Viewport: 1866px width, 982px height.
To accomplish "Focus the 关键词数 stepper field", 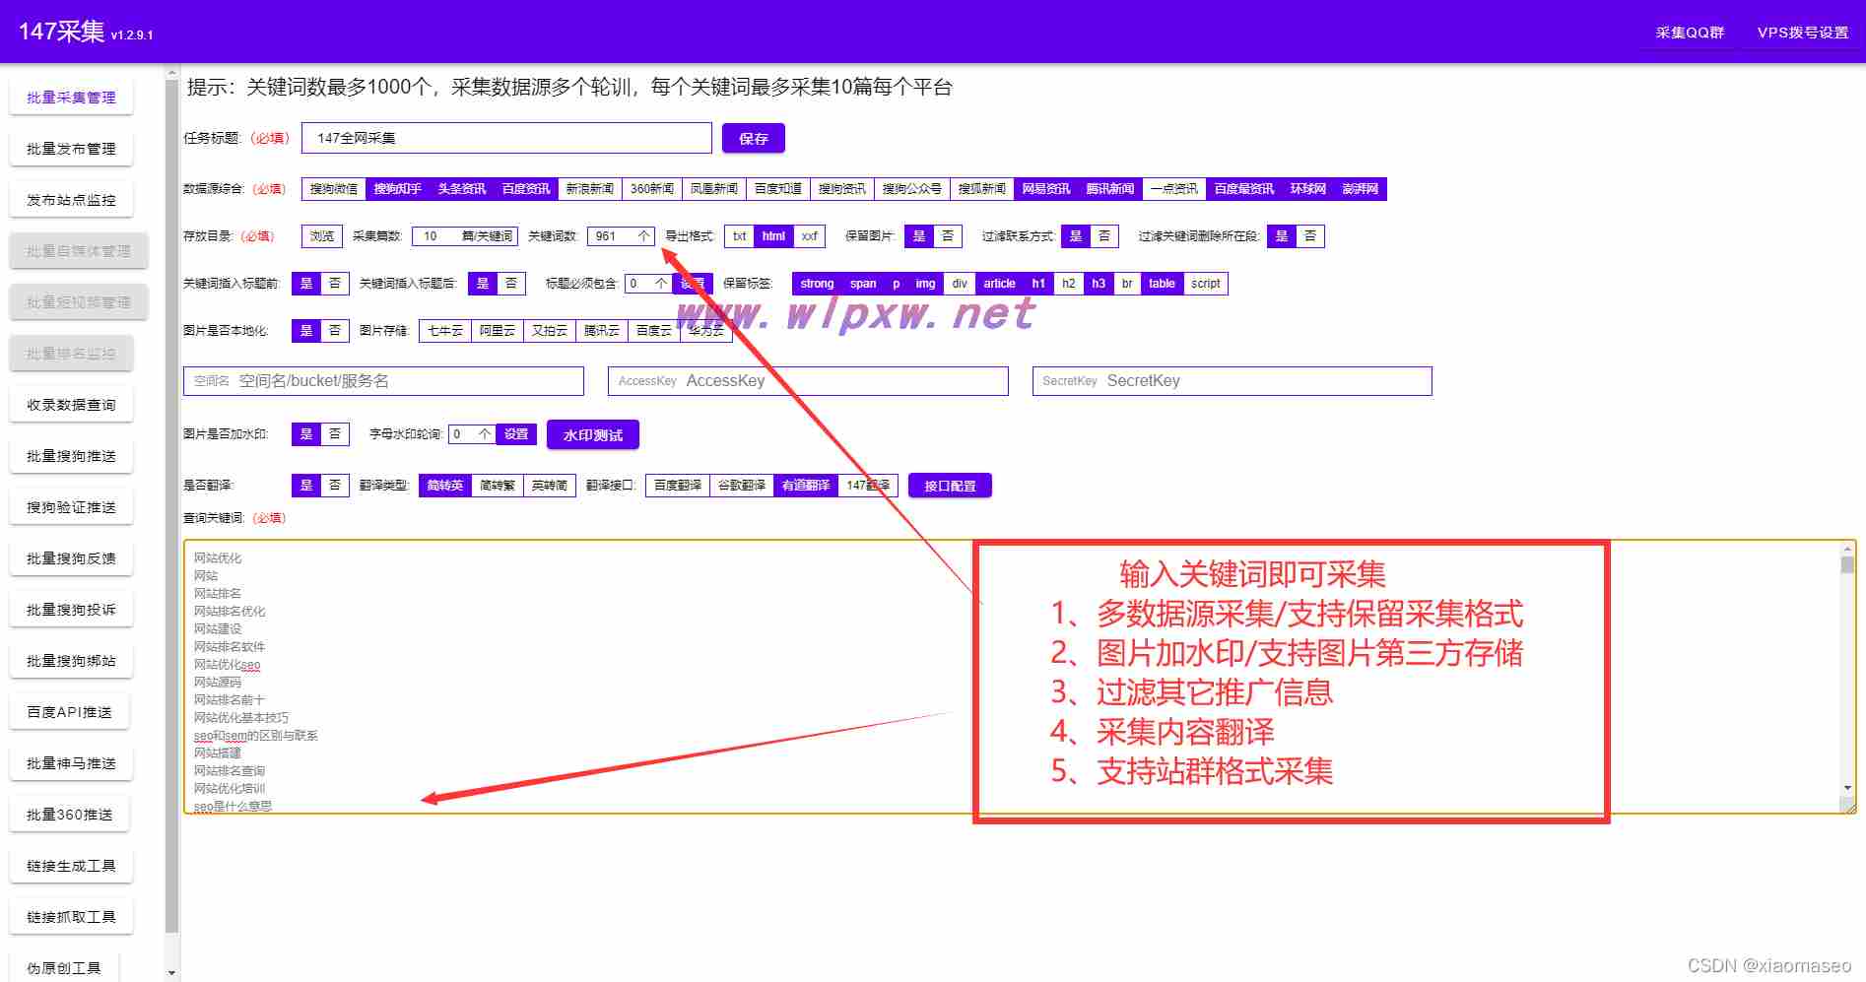I will pyautogui.click(x=620, y=236).
